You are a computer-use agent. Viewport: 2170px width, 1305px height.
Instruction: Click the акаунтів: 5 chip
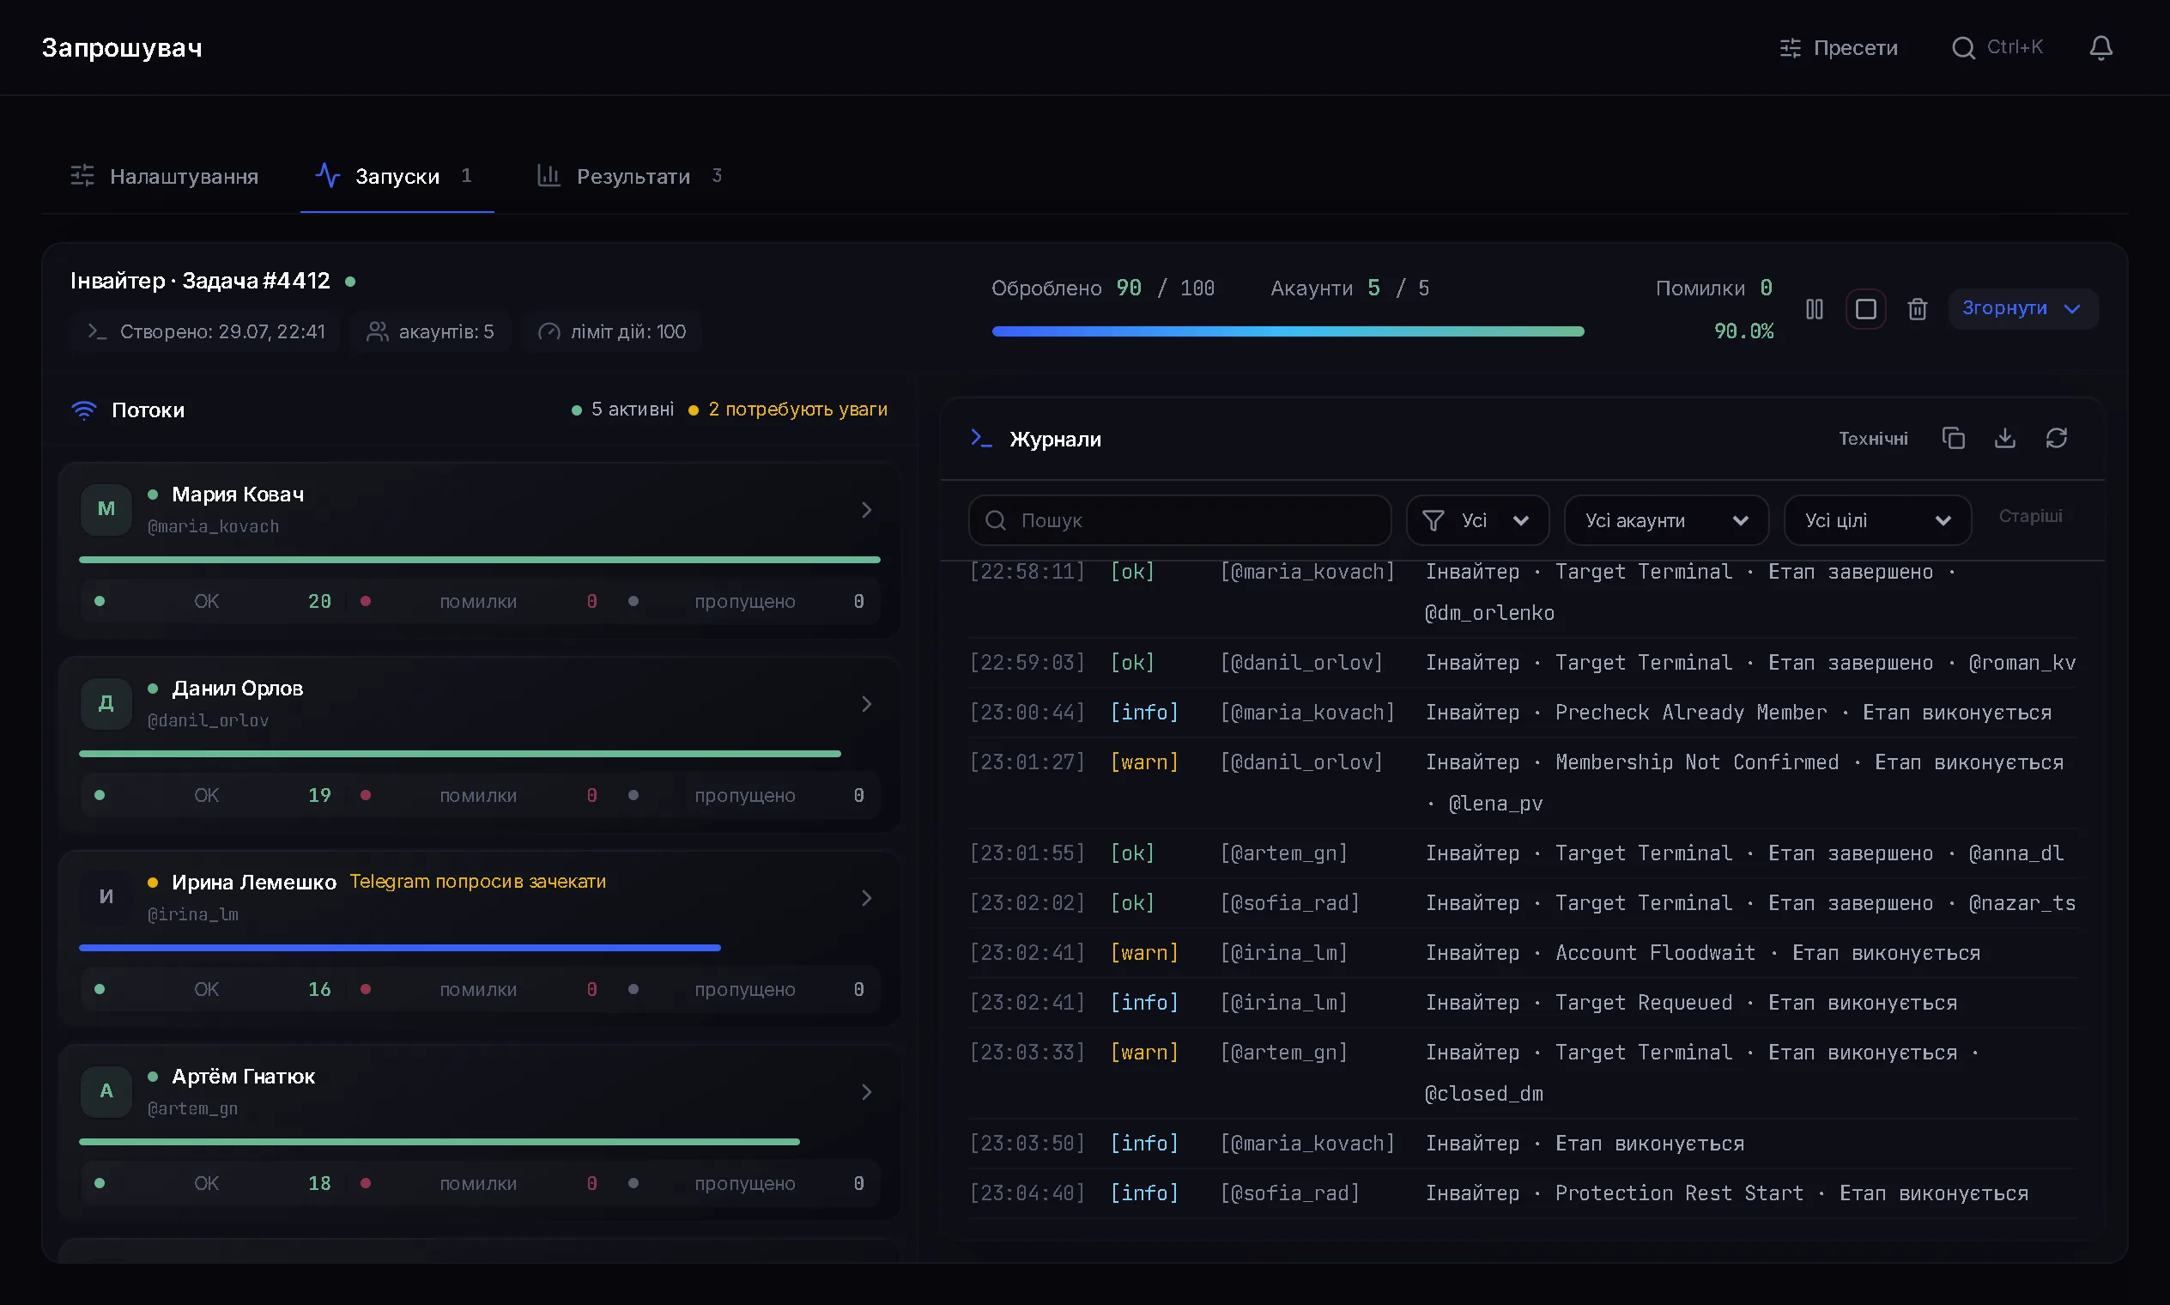pos(430,331)
